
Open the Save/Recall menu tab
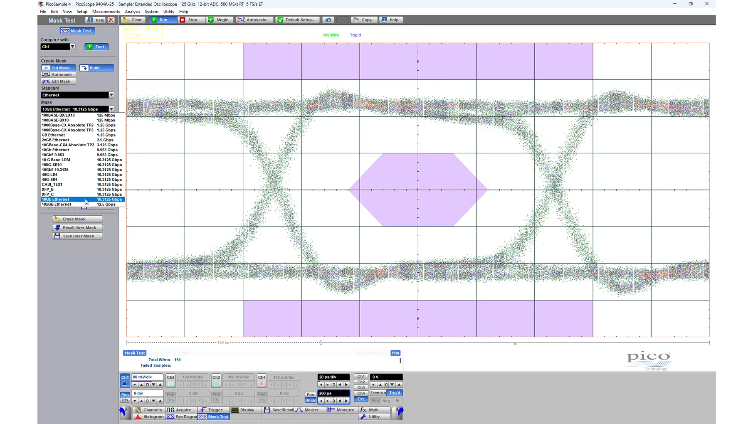click(279, 410)
